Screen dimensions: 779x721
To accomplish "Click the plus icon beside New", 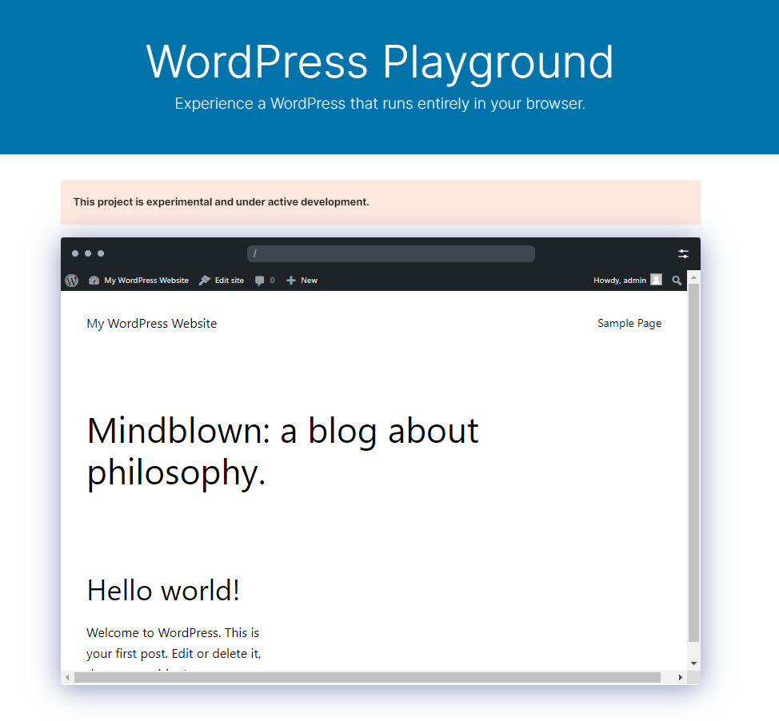I will pos(291,281).
